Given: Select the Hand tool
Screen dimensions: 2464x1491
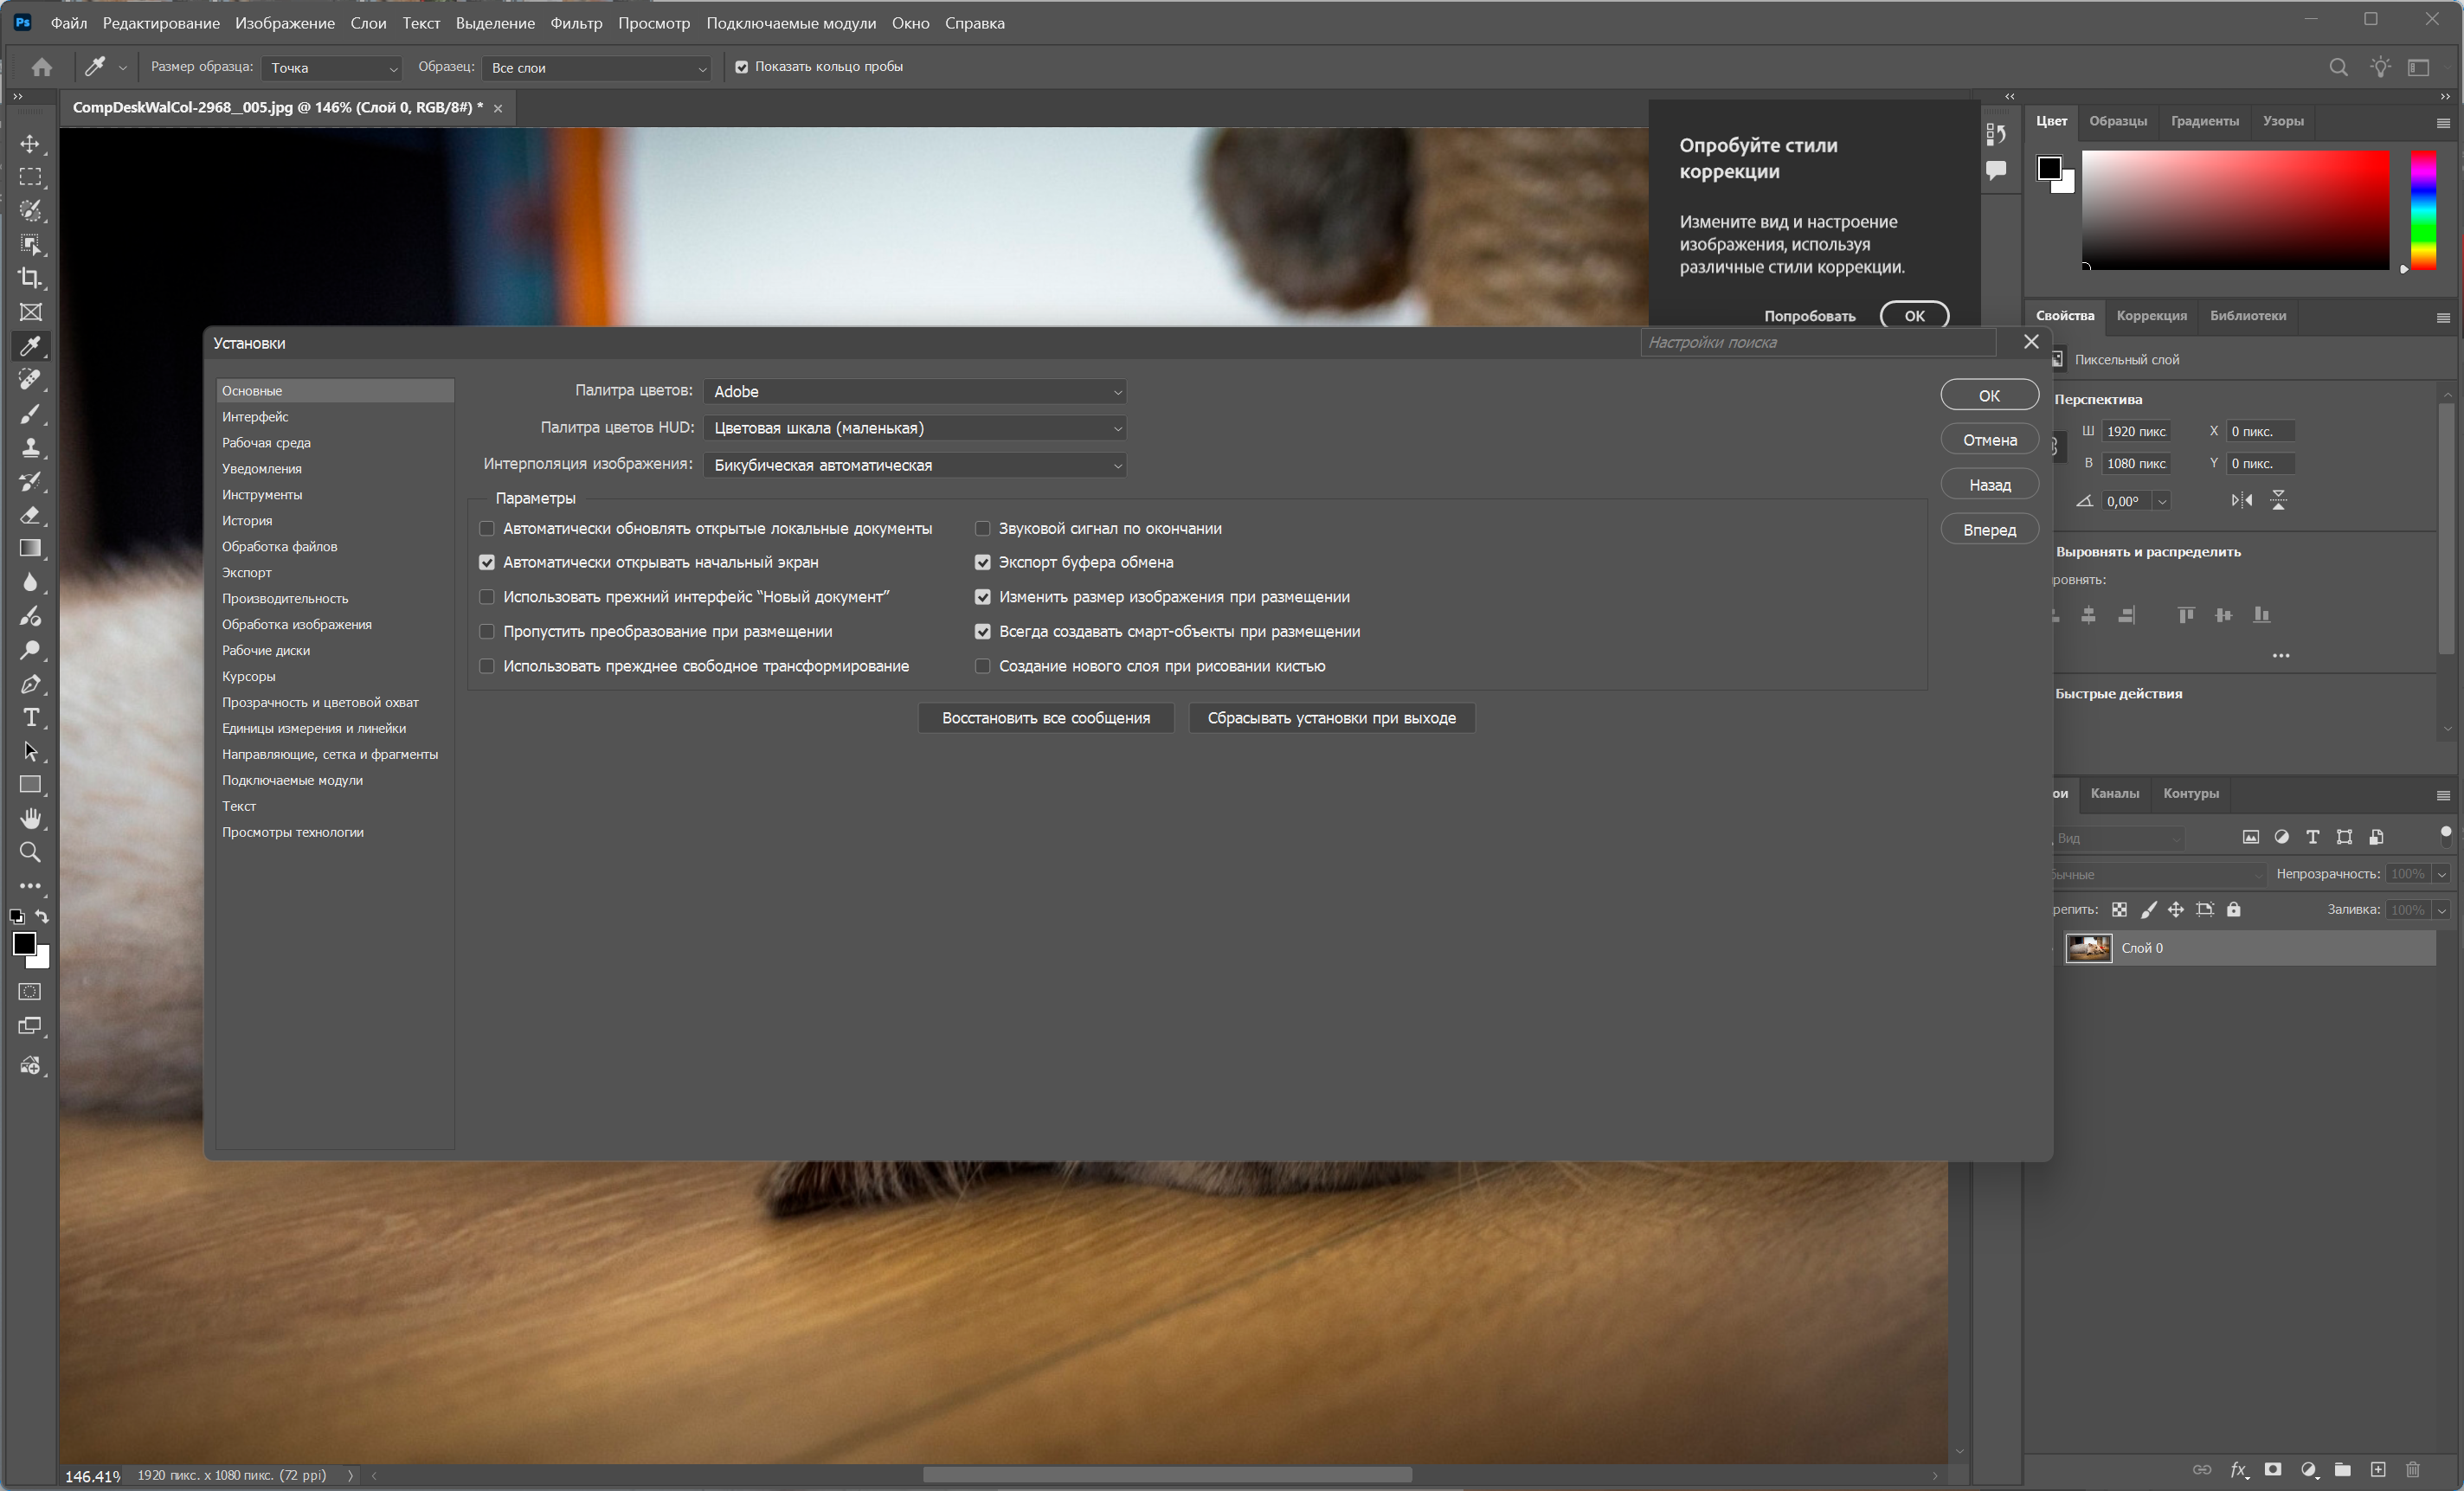Looking at the screenshot, I should point(30,818).
